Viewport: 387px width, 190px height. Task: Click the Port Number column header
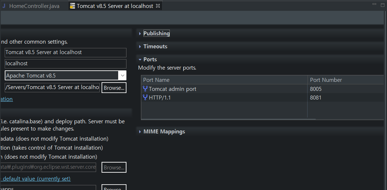[345, 80]
